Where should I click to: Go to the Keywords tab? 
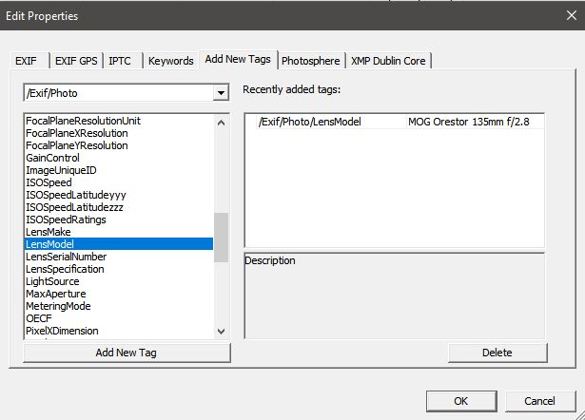click(171, 61)
